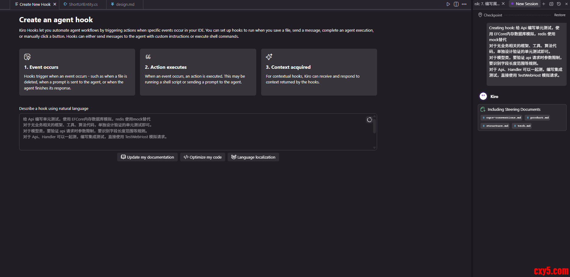Viewport: 570px width, 277px height.
Task: Click the Update my documentation button
Action: 147,157
